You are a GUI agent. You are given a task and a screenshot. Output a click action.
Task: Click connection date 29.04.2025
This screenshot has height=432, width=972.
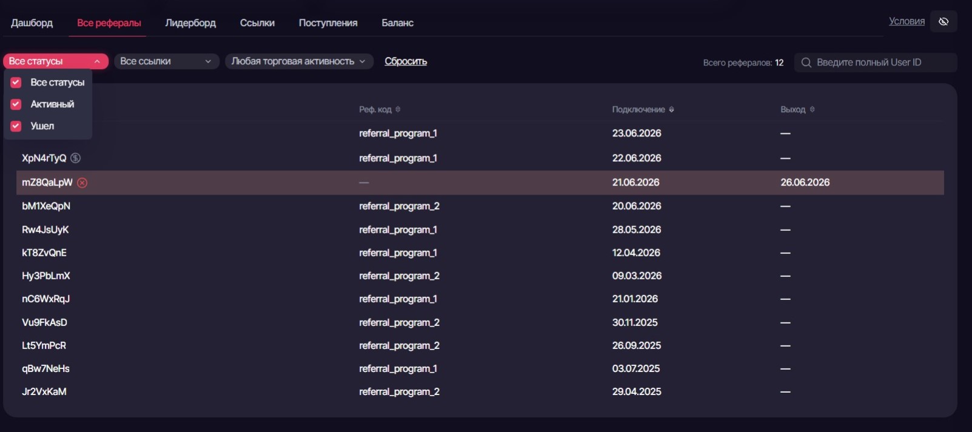point(637,391)
